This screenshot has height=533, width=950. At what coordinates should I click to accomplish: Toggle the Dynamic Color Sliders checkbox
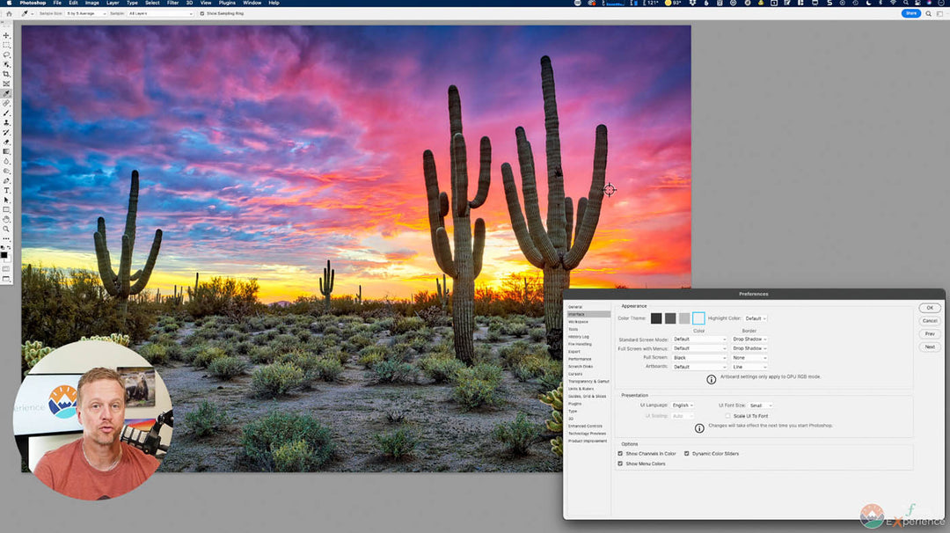[687, 454]
